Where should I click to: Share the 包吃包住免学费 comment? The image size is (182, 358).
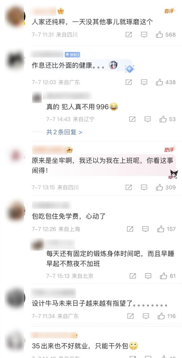click(x=130, y=229)
